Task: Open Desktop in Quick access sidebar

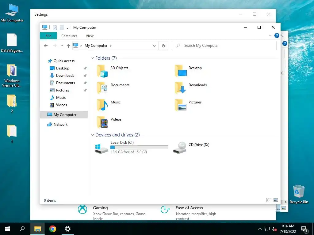Action: pos(63,68)
